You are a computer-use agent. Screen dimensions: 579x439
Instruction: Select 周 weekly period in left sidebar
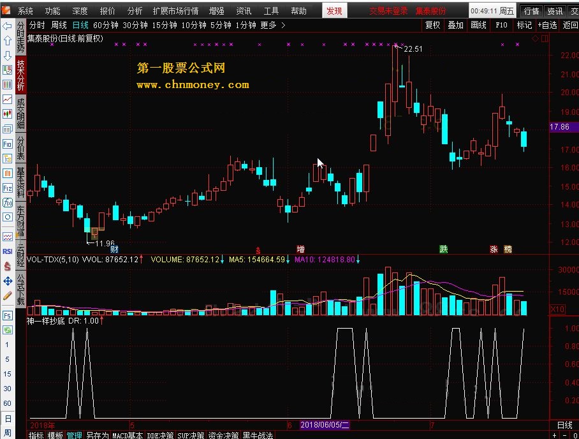(8, 433)
